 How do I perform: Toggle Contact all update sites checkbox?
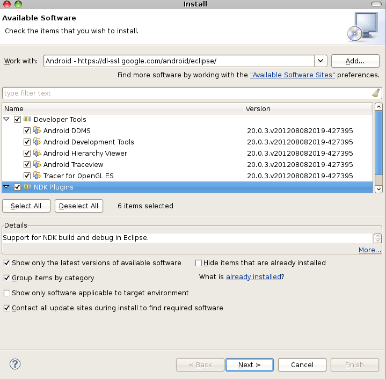[x=7, y=308]
